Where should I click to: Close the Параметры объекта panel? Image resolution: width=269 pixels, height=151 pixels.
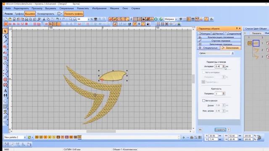[240, 29]
